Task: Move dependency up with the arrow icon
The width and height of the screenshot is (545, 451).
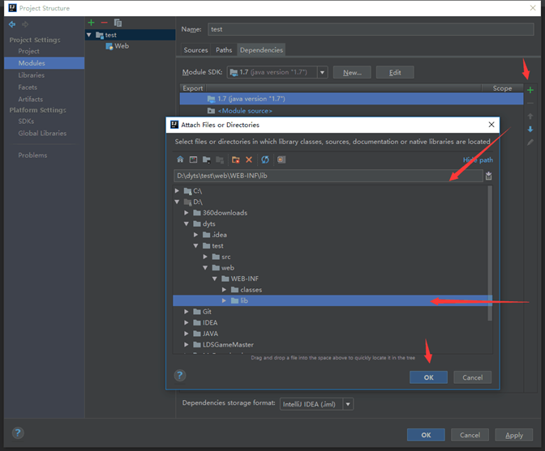Action: tap(530, 117)
